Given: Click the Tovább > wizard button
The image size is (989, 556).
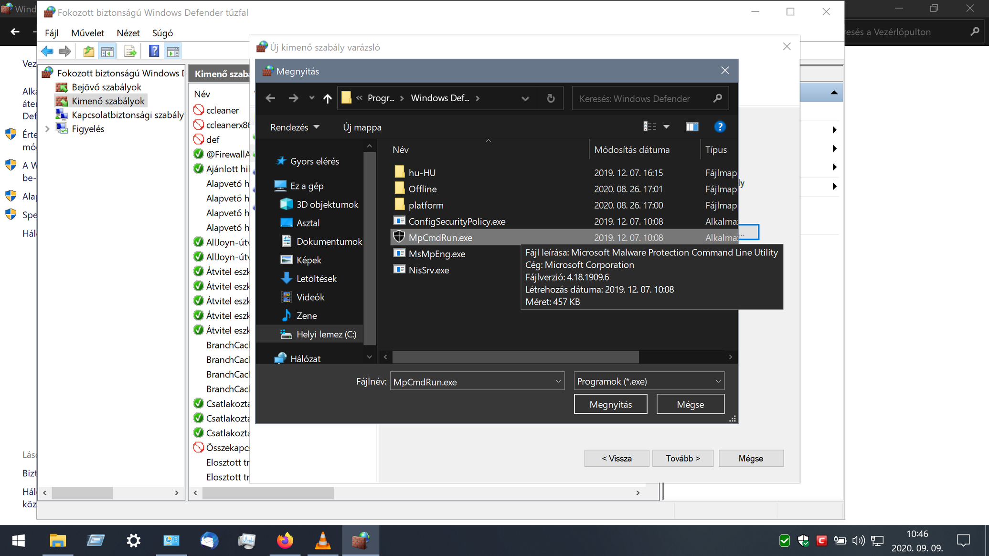Looking at the screenshot, I should (x=683, y=458).
